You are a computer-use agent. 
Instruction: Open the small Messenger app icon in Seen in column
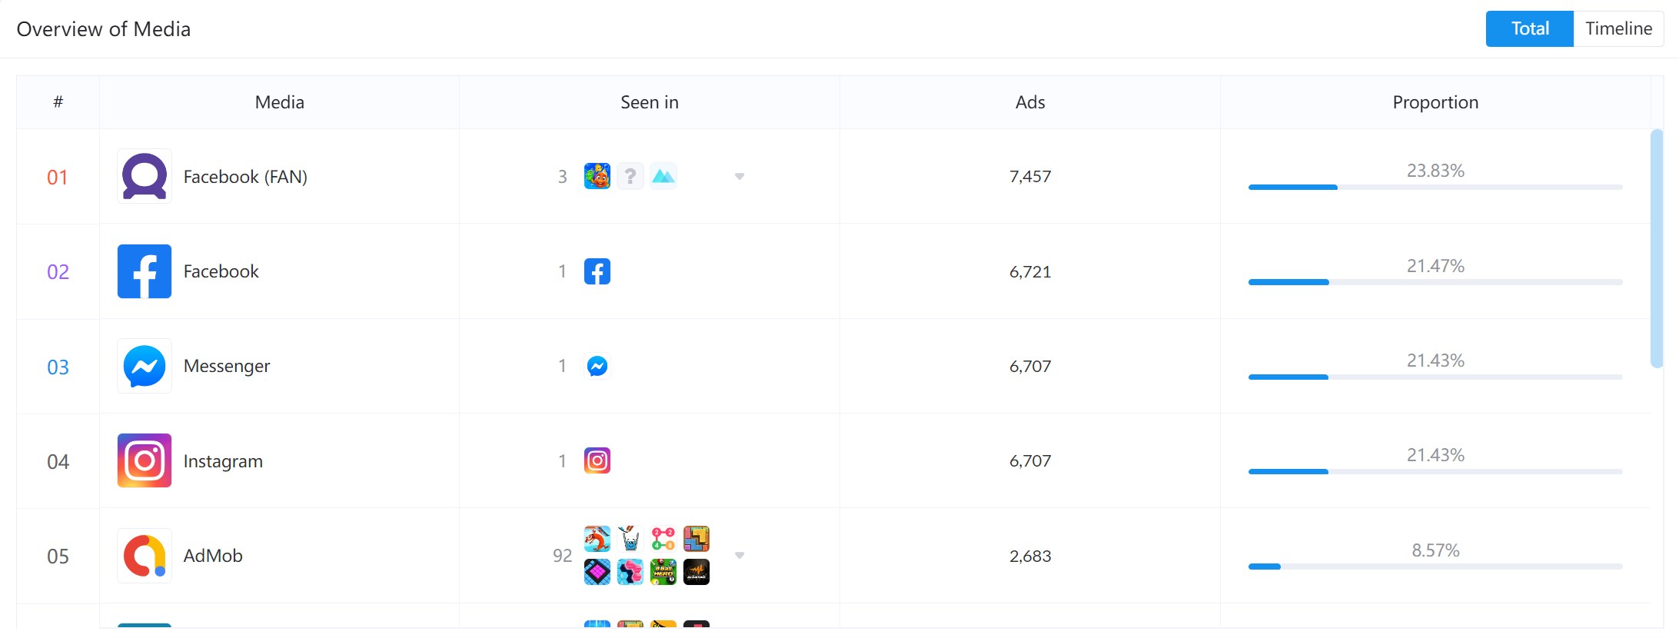(597, 366)
